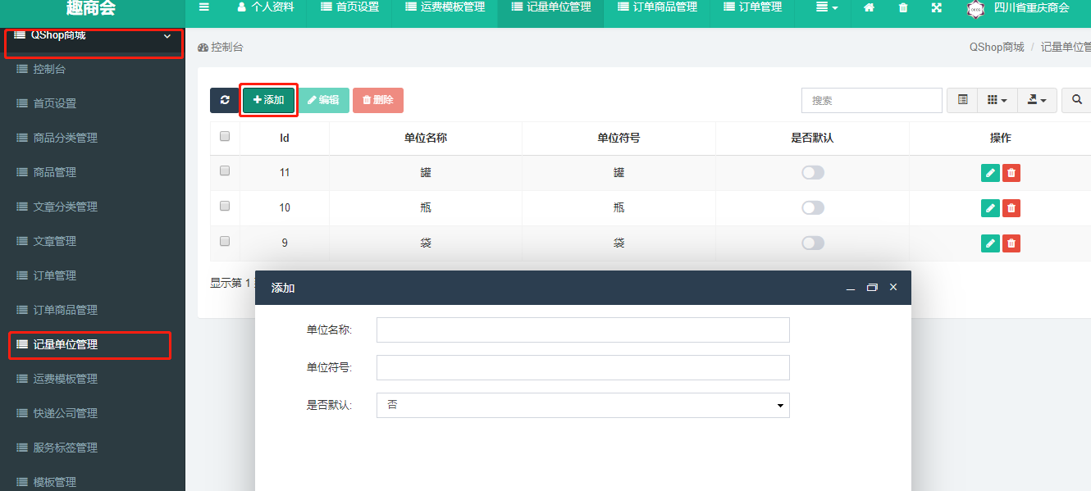Click the home icon in top bar
The width and height of the screenshot is (1091, 491).
[x=869, y=8]
